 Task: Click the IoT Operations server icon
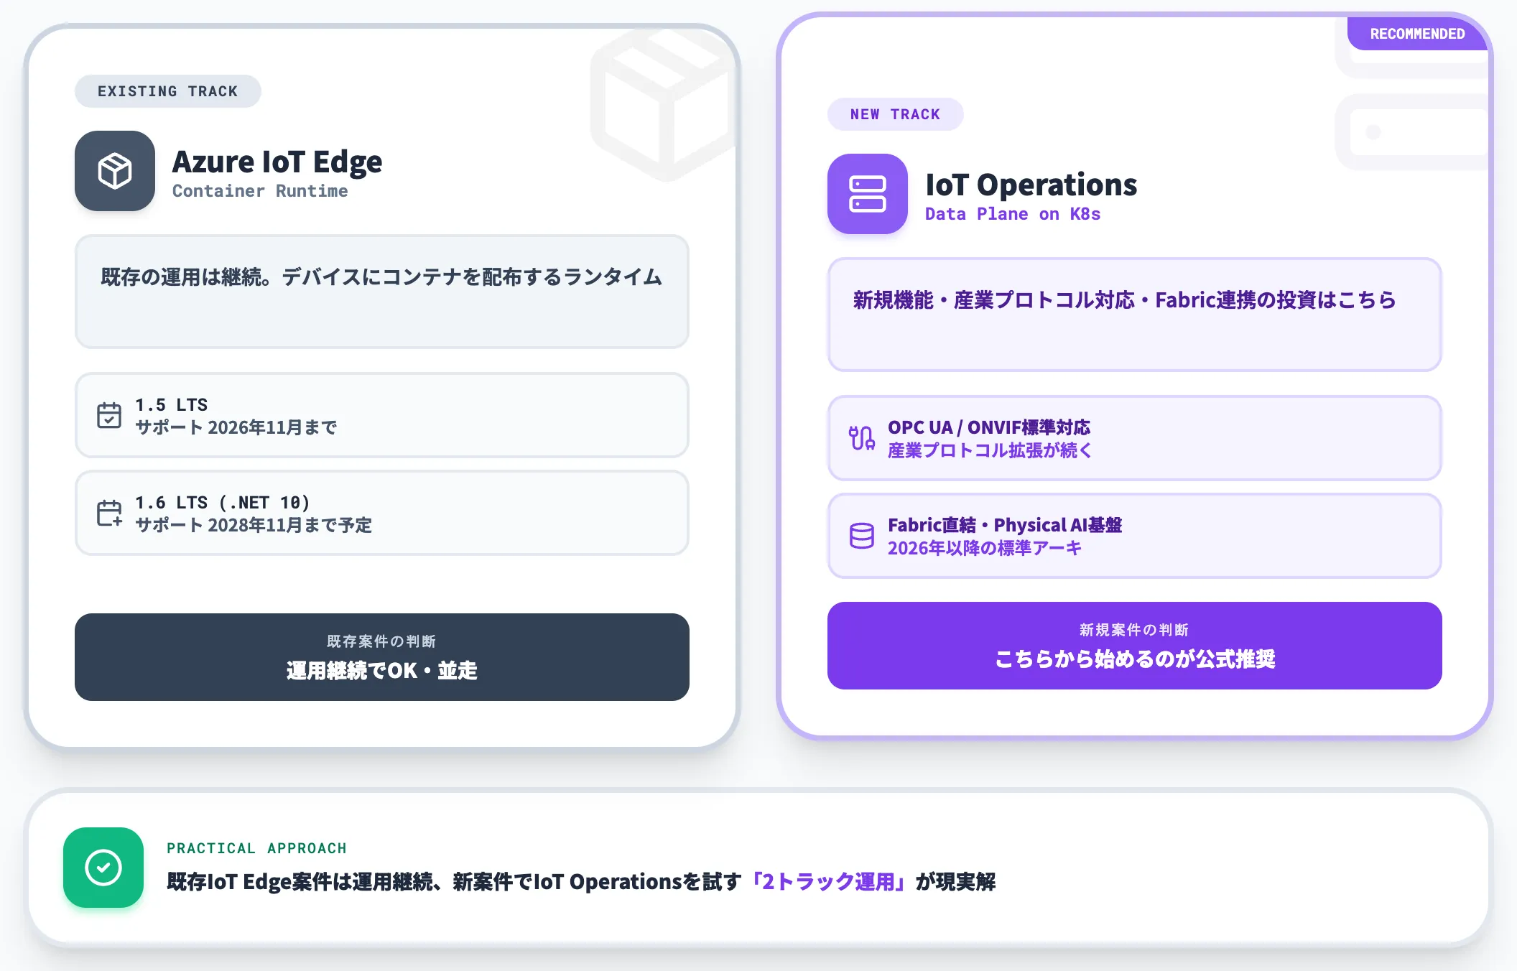click(868, 194)
